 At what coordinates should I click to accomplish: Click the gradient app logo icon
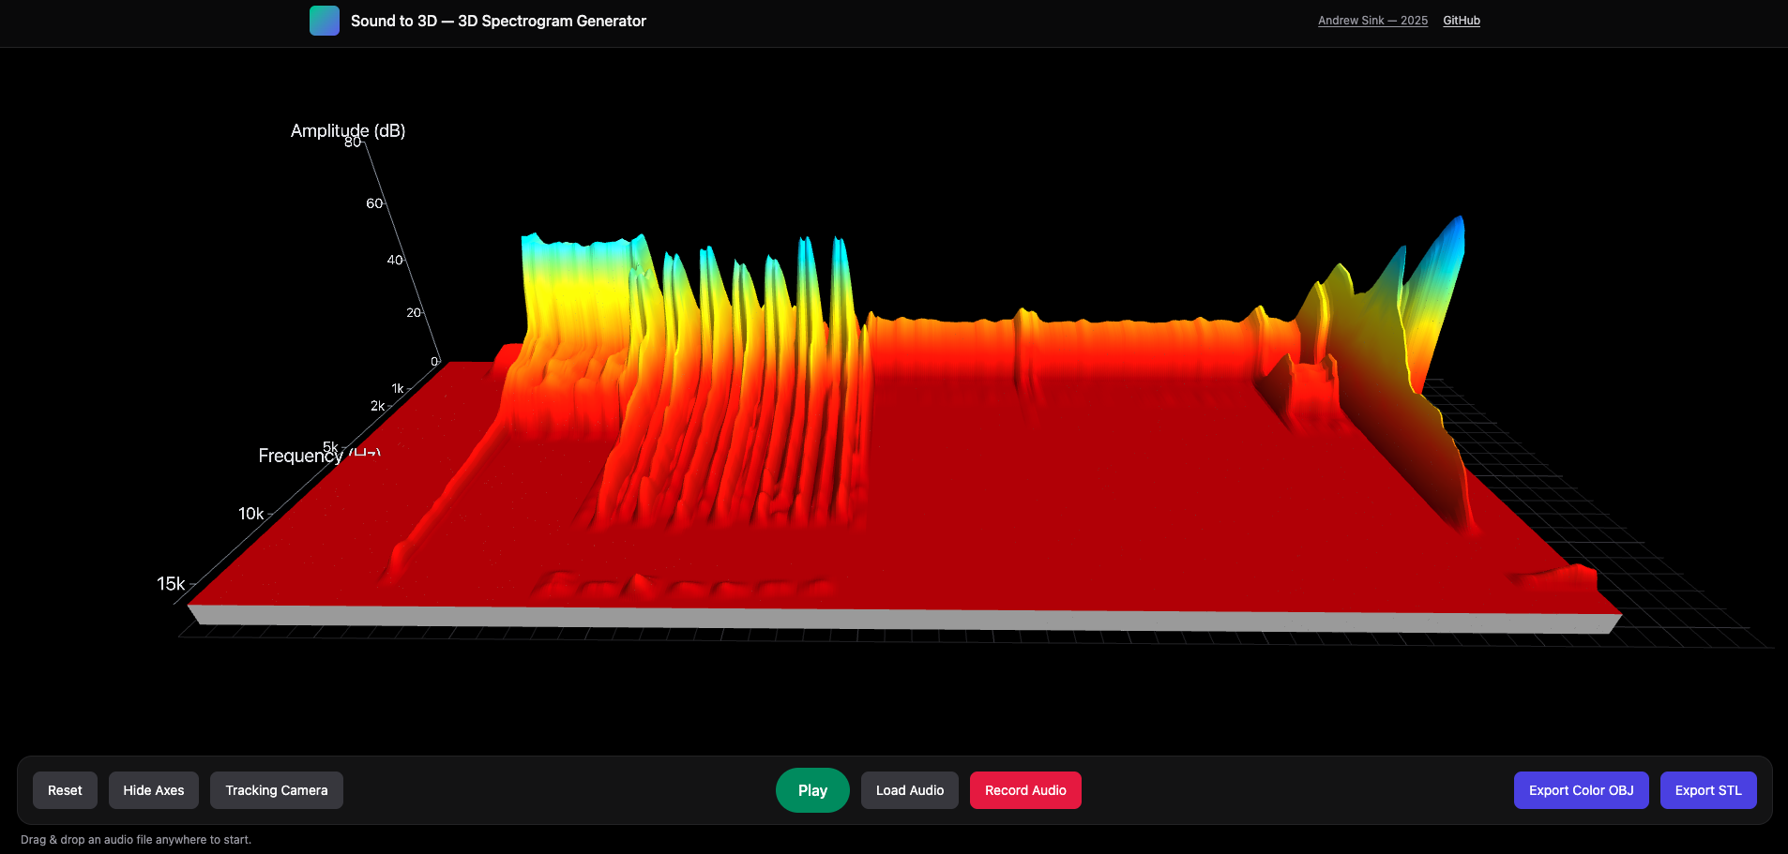pos(324,21)
